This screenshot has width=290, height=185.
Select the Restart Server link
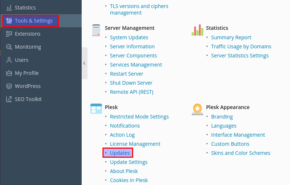(126, 74)
